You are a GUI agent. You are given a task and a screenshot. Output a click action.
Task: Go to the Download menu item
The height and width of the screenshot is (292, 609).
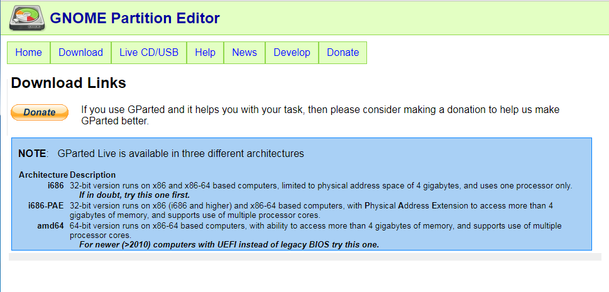tap(81, 52)
